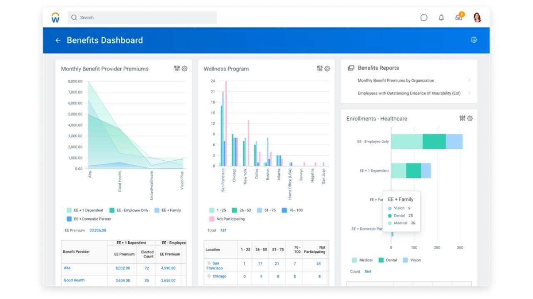Screen dimensions: 533x299
Task: Toggle the Medical legend swatch below chart
Action: 354,260
